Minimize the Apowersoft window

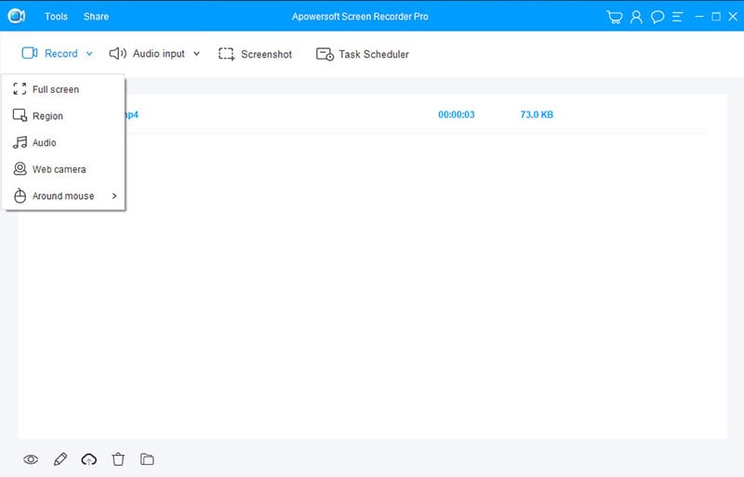tap(699, 16)
